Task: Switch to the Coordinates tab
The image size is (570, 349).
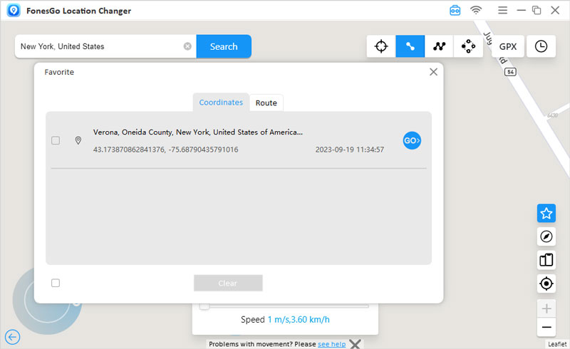Action: 221,103
